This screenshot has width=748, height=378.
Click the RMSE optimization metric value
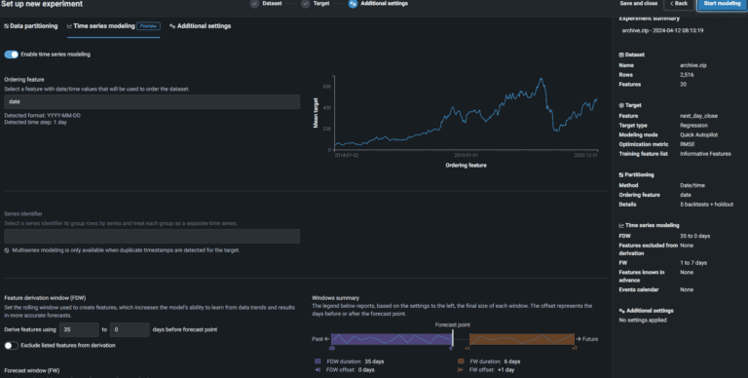688,144
